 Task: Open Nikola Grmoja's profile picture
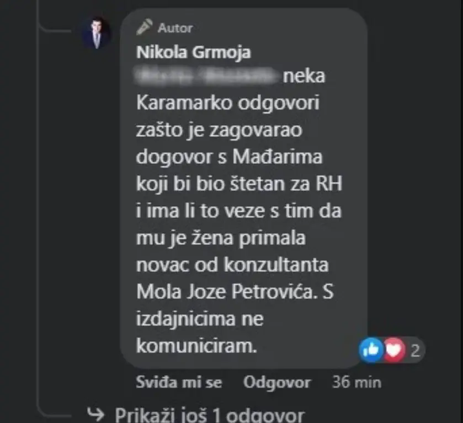tap(96, 33)
